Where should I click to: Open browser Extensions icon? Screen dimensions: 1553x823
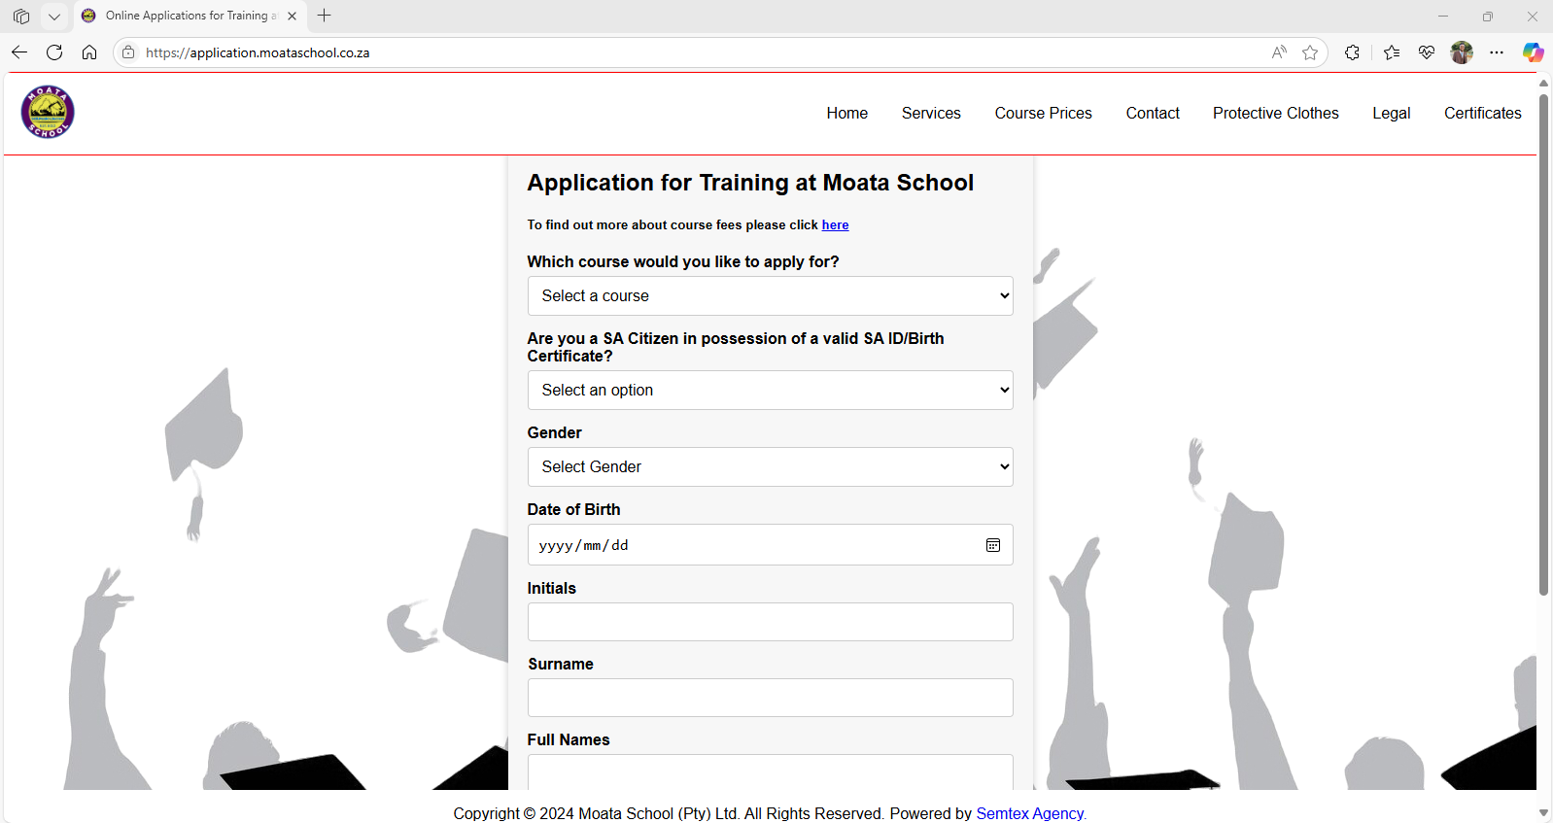(1352, 52)
